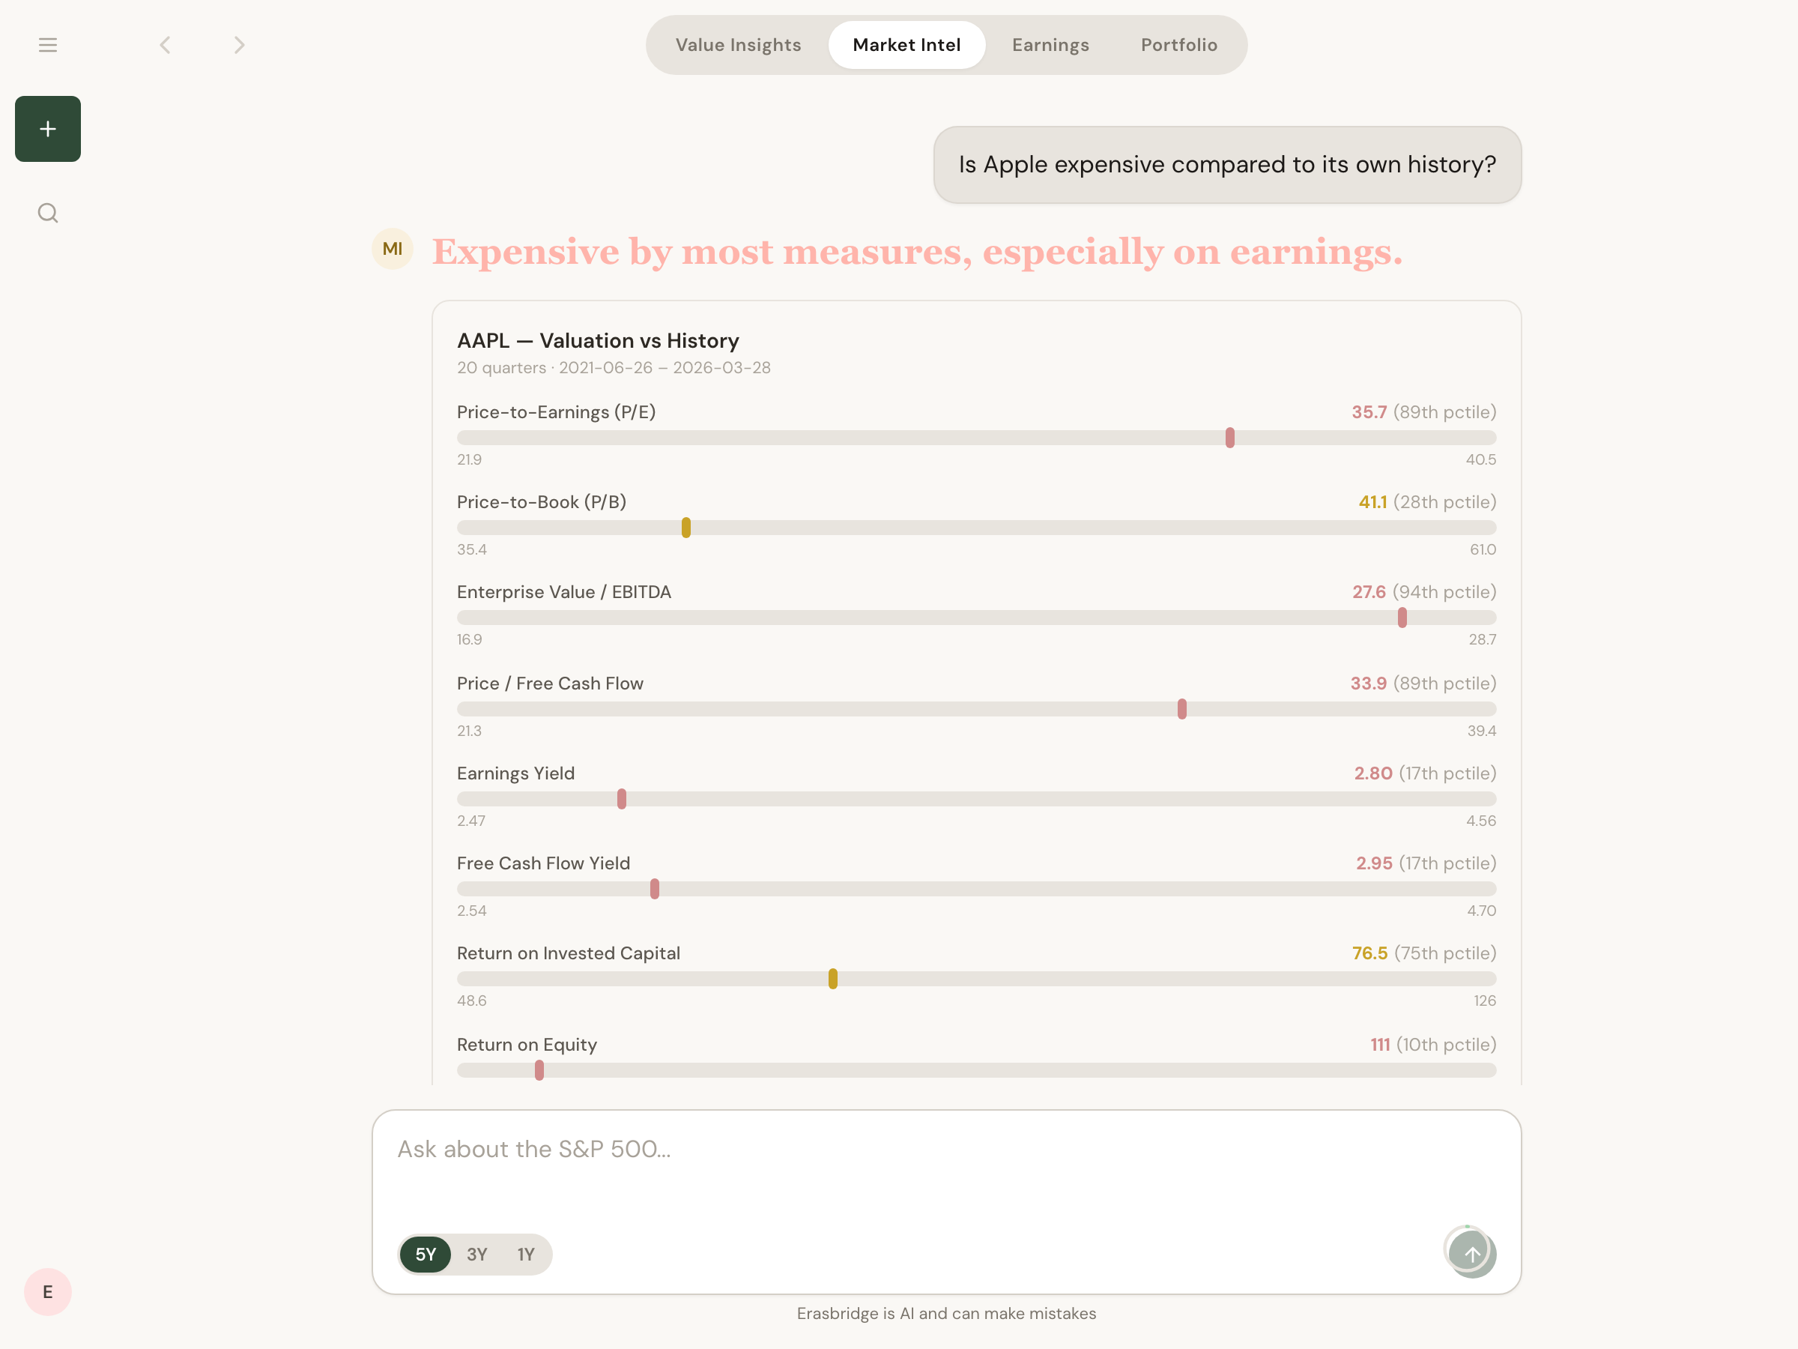
Task: Click the 'Earnings Yield' label
Action: pos(515,773)
